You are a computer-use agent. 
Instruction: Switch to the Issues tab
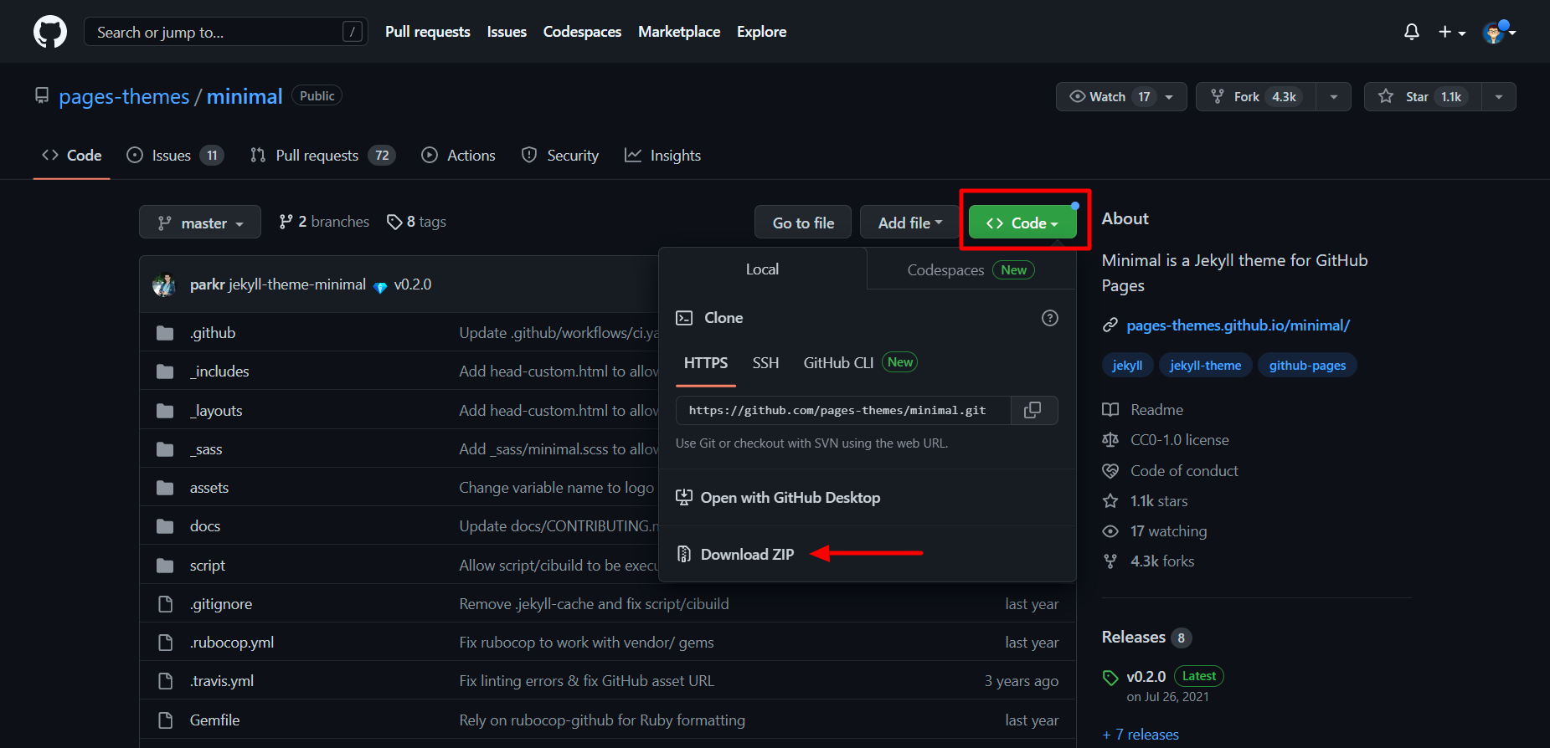click(x=175, y=156)
